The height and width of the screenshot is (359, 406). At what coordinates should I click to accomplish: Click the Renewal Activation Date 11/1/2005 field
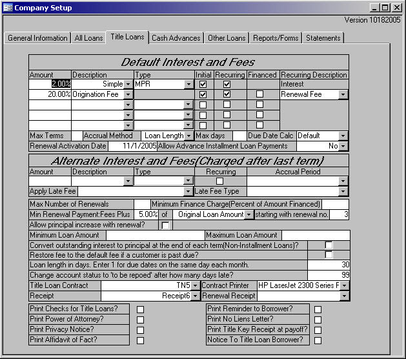[x=132, y=146]
